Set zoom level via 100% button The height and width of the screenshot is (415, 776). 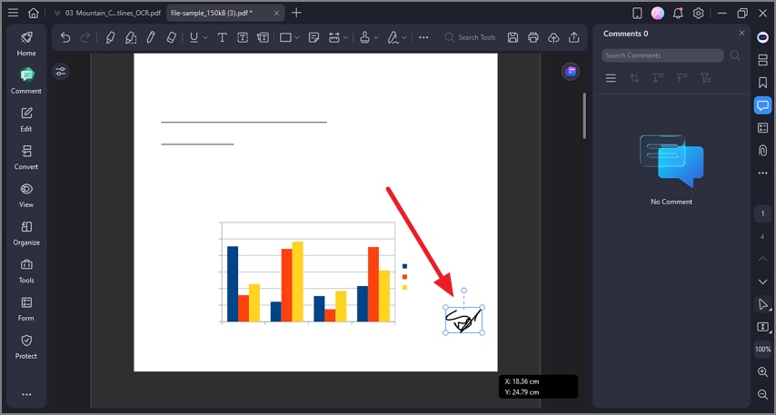point(762,350)
